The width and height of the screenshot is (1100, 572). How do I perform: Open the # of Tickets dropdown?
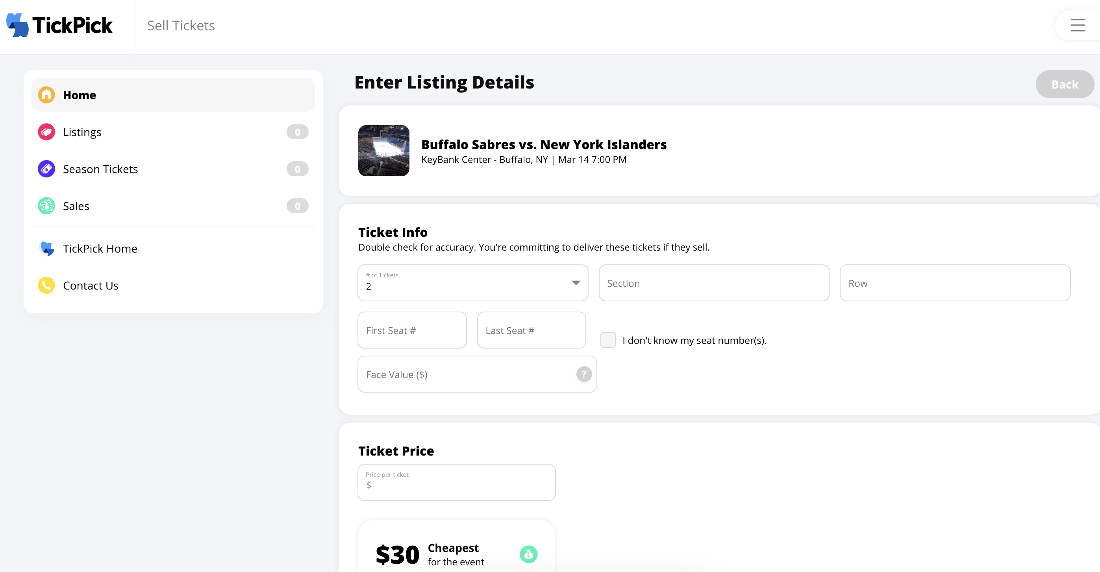click(x=473, y=283)
